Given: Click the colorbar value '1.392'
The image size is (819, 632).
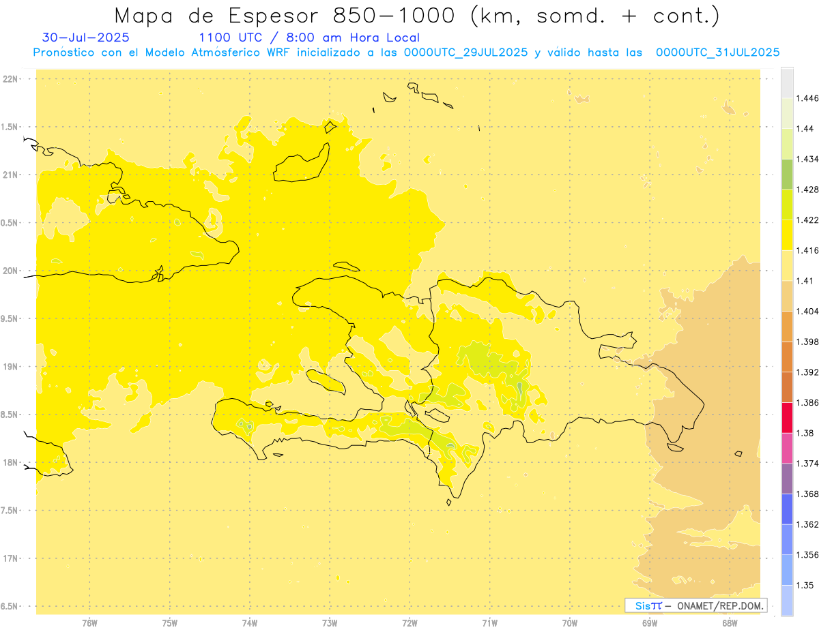Looking at the screenshot, I should pyautogui.click(x=808, y=372).
